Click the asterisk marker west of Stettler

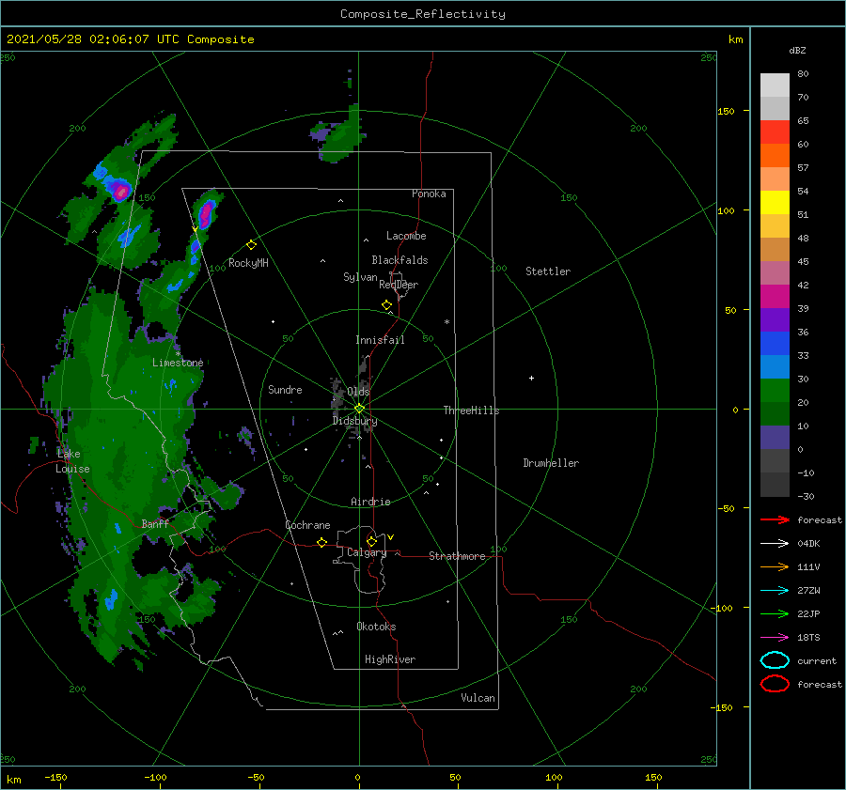click(446, 322)
